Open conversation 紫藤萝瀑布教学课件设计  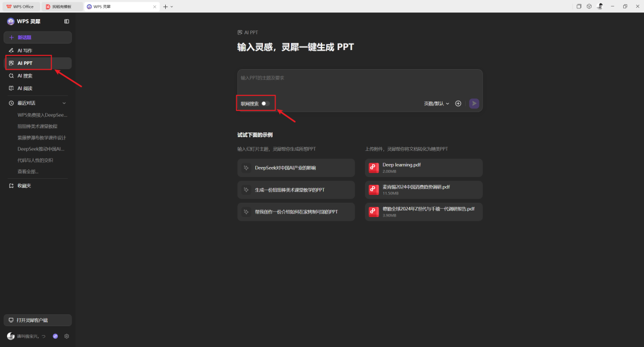point(42,138)
